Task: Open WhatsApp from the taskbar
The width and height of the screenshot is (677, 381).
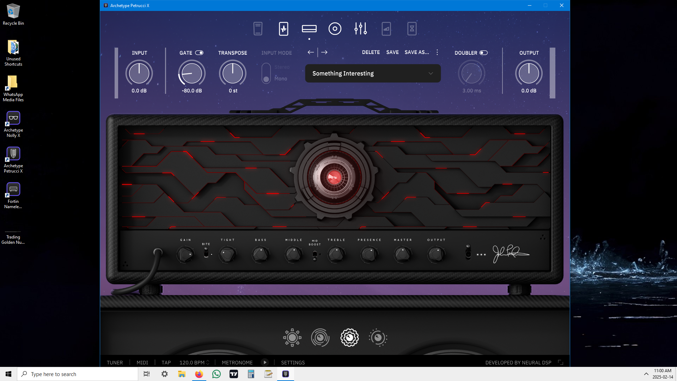Action: click(216, 374)
